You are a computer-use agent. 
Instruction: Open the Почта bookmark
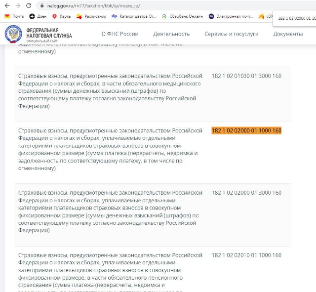[14, 16]
